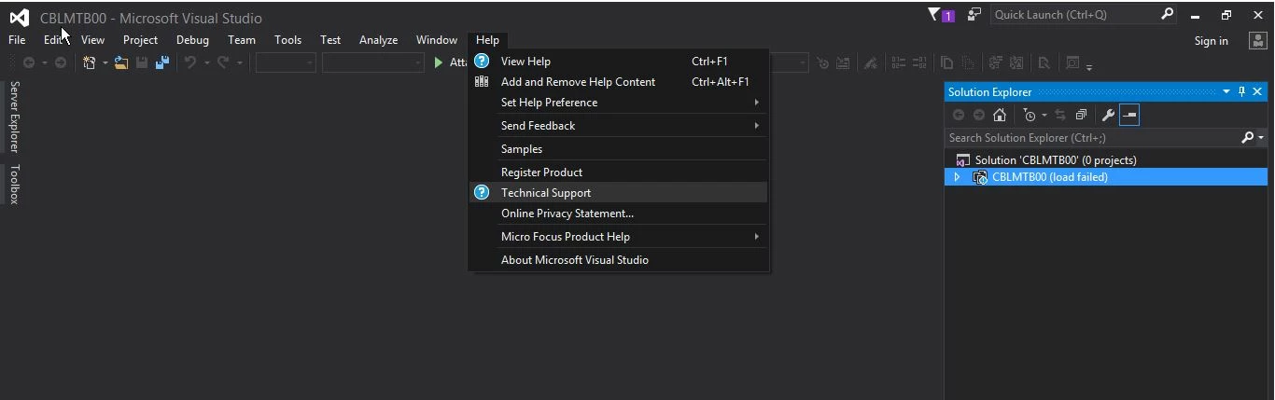1275x400 pixels.
Task: Open the Debug menu
Action: pos(192,40)
